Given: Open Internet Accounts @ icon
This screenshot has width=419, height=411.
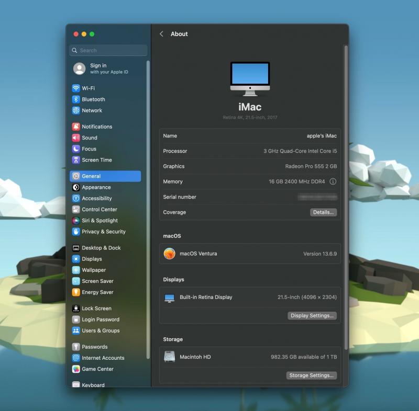Looking at the screenshot, I should coord(76,358).
